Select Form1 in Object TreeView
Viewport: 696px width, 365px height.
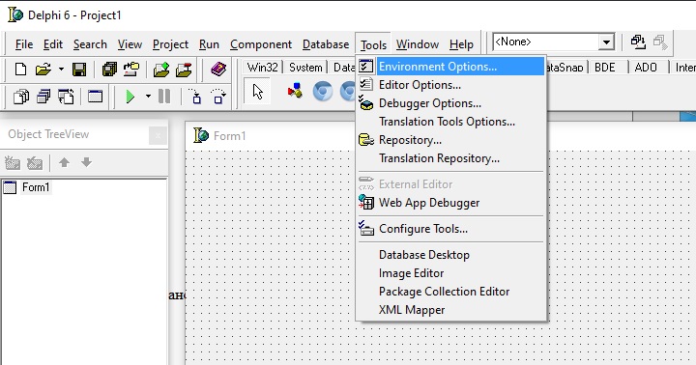coord(36,187)
